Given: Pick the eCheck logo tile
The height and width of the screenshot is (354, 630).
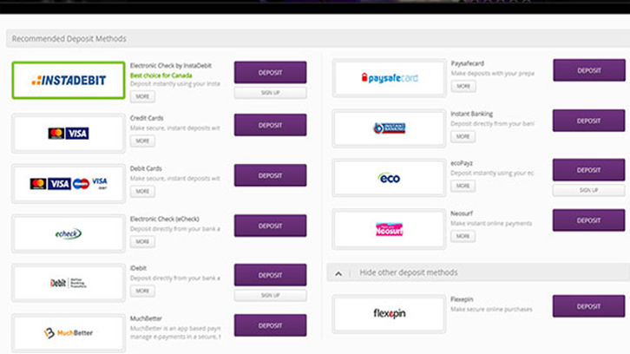Looking at the screenshot, I should [x=69, y=233].
